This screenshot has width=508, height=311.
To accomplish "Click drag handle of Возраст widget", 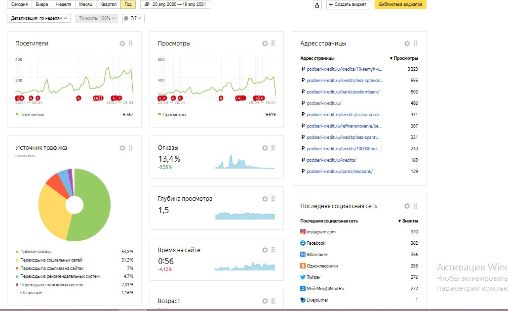I will click(273, 301).
